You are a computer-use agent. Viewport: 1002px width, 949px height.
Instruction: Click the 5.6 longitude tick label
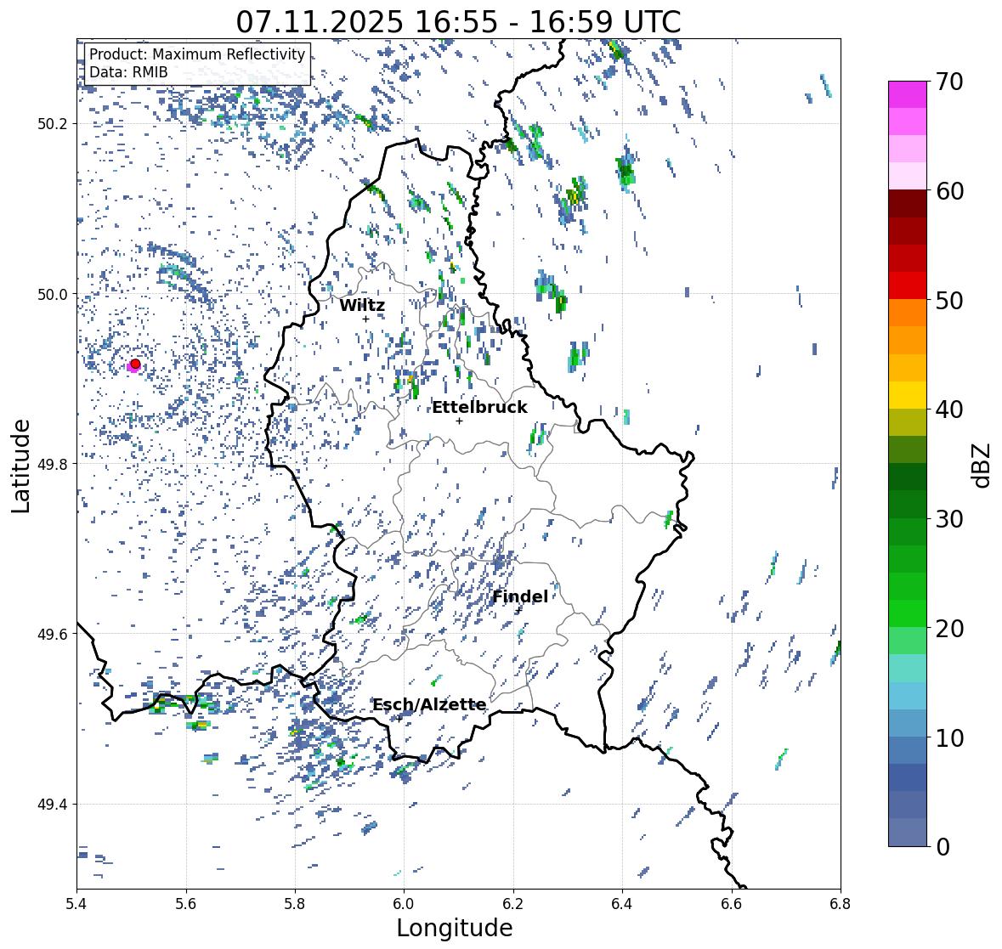coord(186,904)
